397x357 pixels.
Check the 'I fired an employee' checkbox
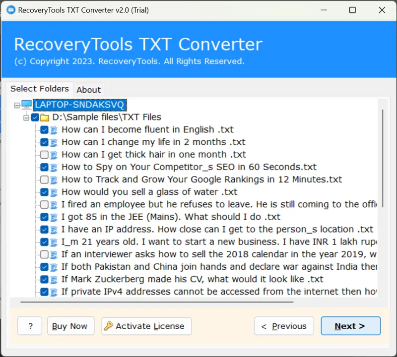point(44,204)
